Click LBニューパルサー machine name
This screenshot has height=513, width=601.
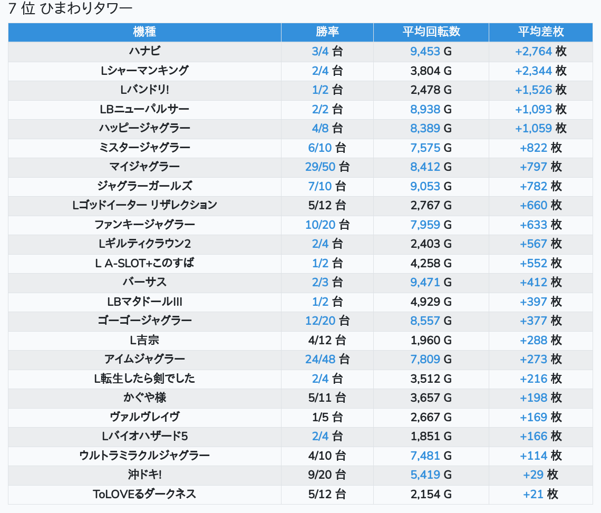click(144, 109)
